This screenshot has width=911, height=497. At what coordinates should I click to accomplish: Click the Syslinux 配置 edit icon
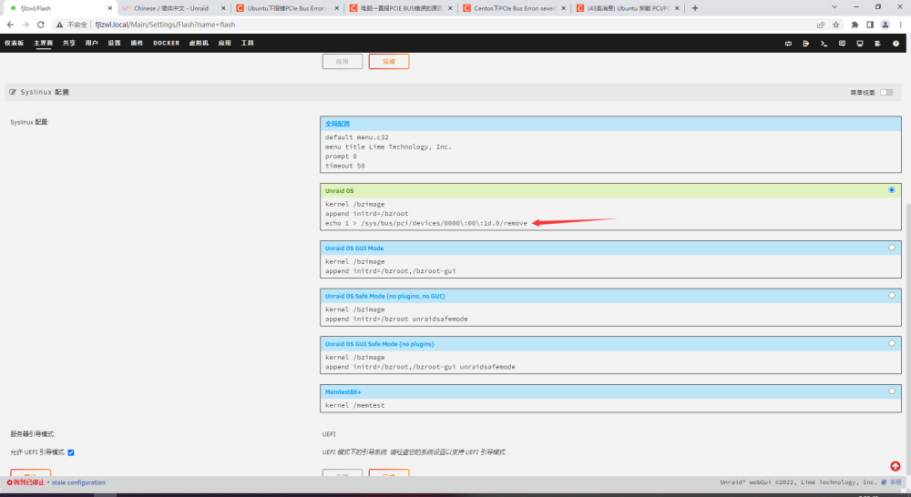tap(13, 92)
